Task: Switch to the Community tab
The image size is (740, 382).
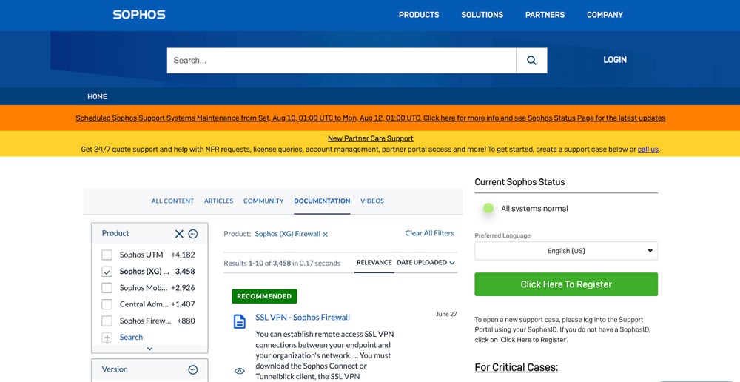Action: pos(263,201)
